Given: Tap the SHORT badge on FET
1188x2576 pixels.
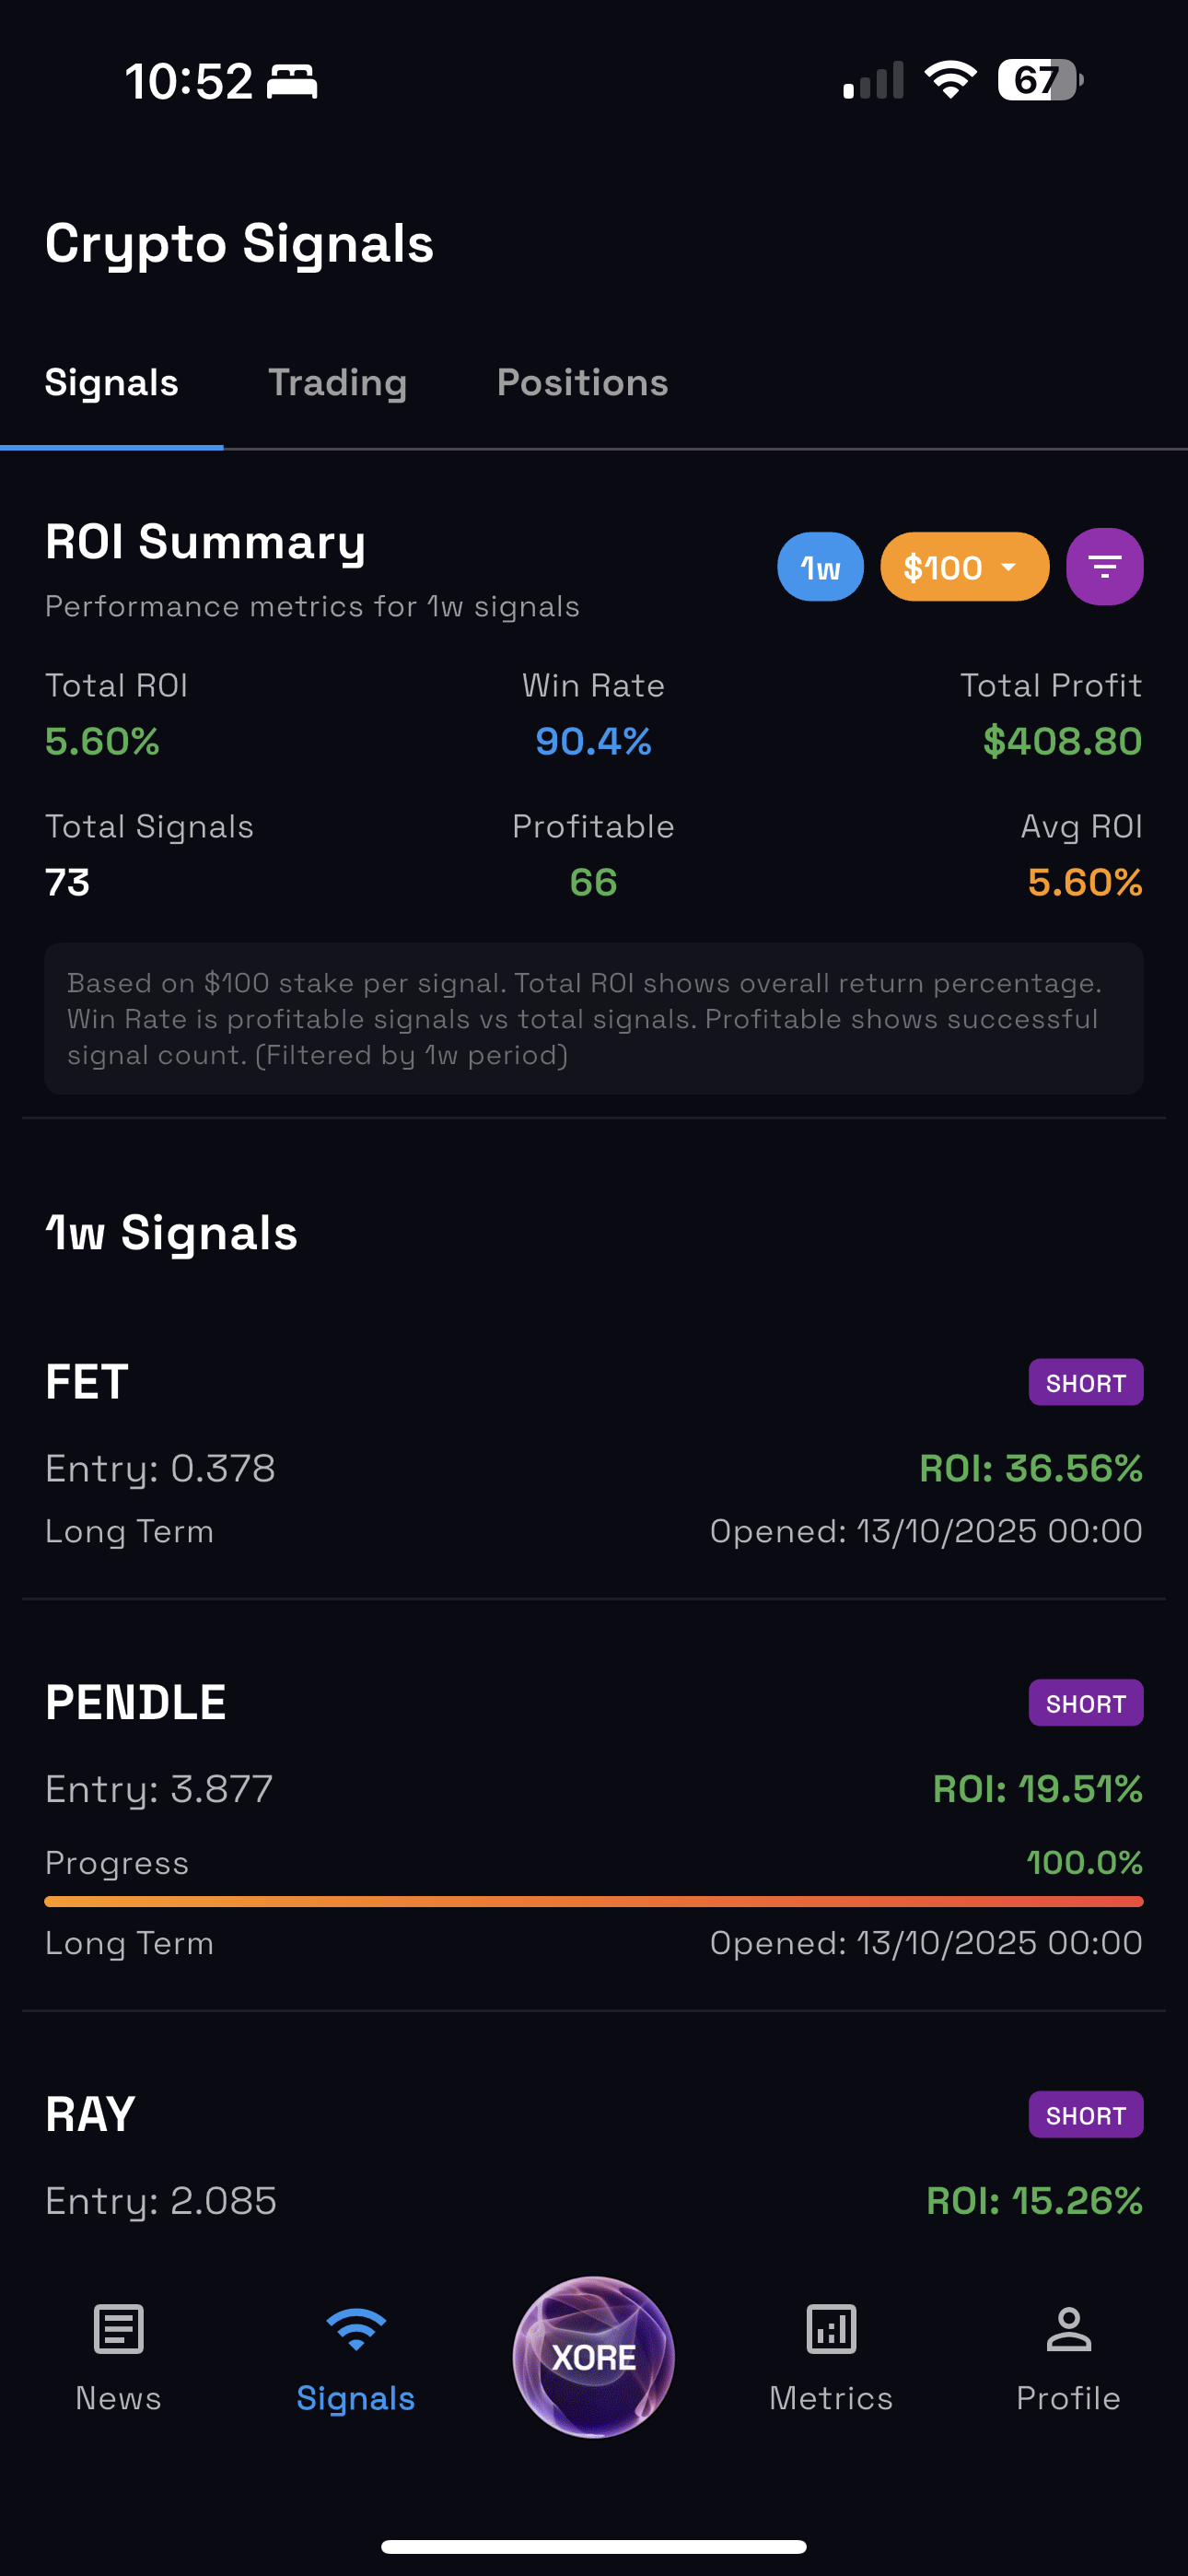Looking at the screenshot, I should [x=1085, y=1383].
